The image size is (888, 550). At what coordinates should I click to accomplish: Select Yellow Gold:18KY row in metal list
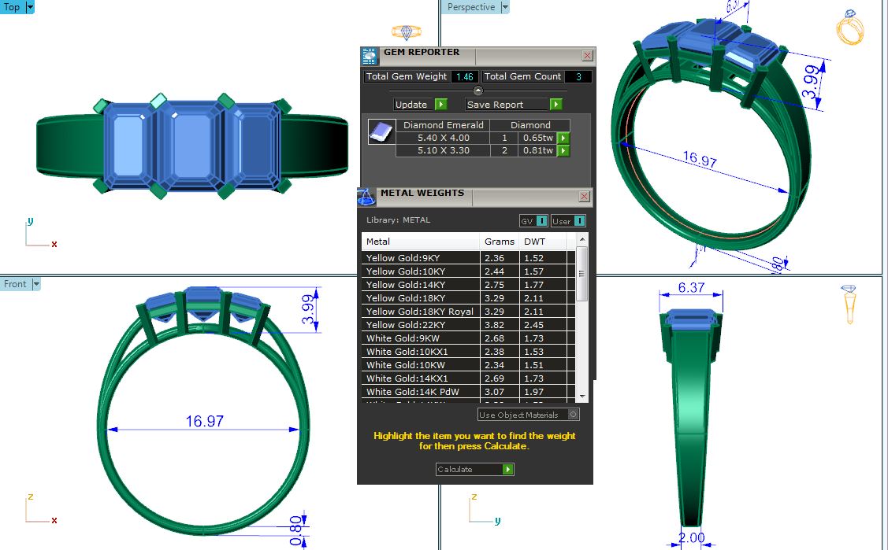coord(421,298)
